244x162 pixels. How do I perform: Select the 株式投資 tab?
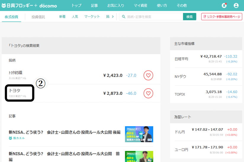tap(12, 17)
